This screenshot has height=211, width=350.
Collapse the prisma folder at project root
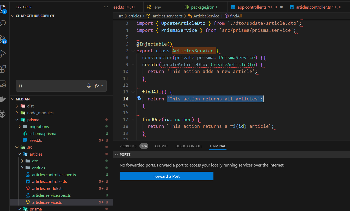(17, 120)
